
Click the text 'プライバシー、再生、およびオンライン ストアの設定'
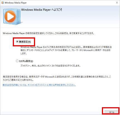pyautogui.click(x=50, y=66)
